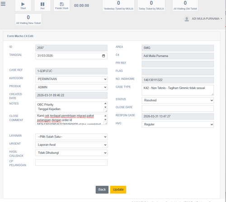This screenshot has height=202, width=226.
Task: Click the Back button
Action: point(102,190)
